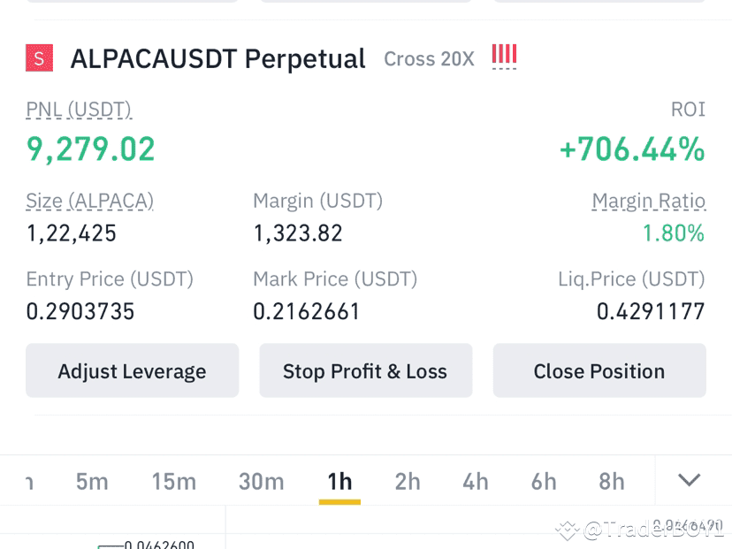Select the 6h chart interval

click(544, 481)
